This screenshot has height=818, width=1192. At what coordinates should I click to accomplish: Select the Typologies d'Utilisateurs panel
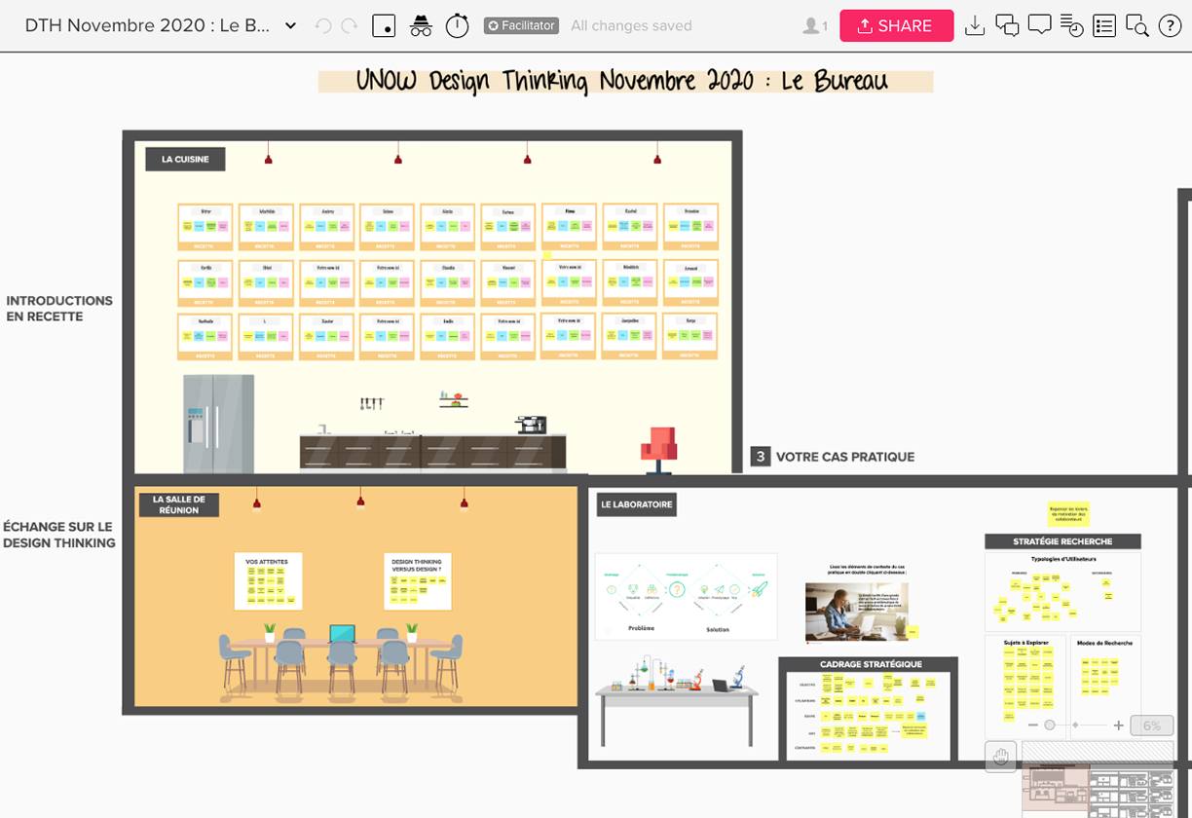coord(1062,591)
